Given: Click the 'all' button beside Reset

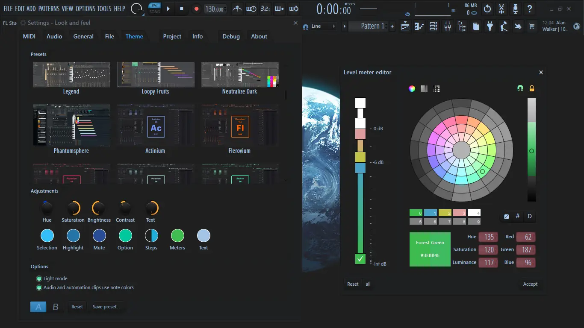Looking at the screenshot, I should coord(368,284).
